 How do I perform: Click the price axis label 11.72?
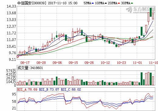11,33
